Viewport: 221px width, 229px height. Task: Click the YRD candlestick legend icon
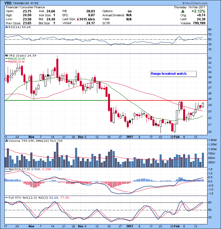coord(6,56)
